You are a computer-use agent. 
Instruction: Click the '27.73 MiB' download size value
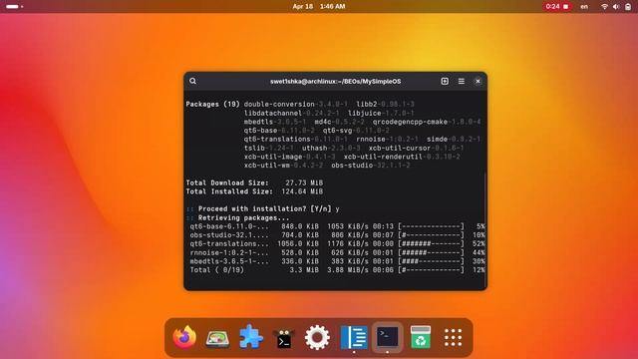(x=304, y=182)
